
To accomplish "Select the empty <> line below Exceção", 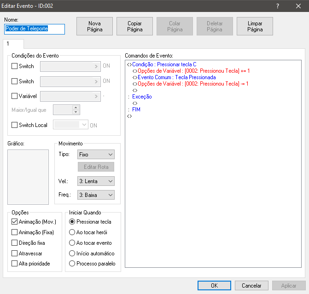I will pos(135,103).
